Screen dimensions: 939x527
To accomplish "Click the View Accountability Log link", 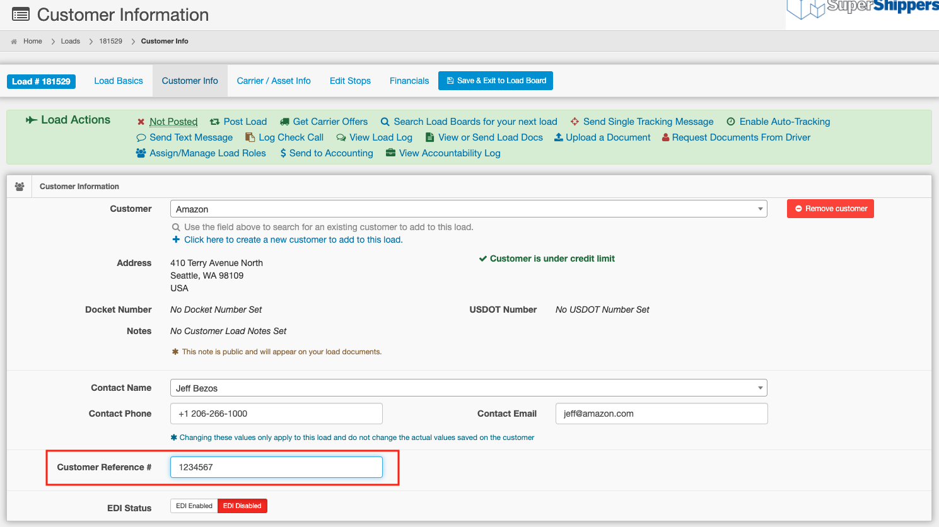I will pos(450,153).
